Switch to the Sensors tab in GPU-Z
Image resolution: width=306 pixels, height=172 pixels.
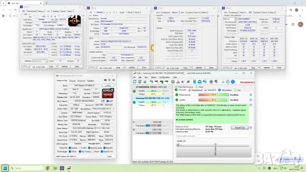click(x=72, y=81)
